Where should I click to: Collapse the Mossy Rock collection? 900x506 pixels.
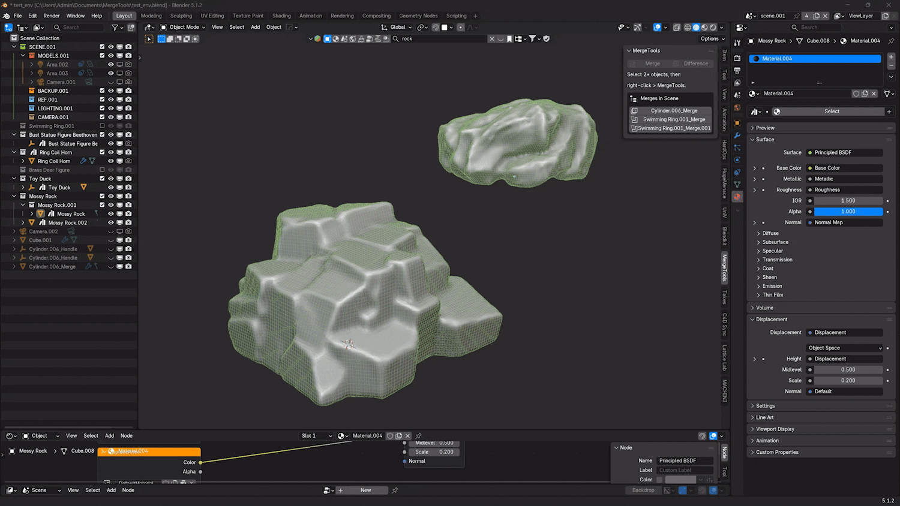pyautogui.click(x=14, y=196)
